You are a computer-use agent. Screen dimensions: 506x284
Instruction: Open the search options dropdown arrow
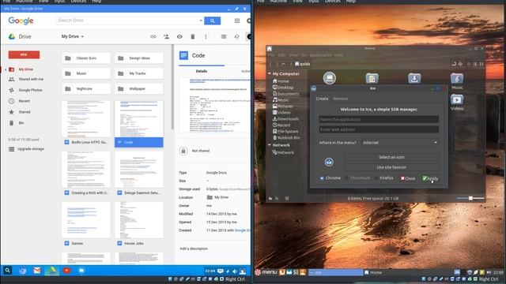[x=201, y=21]
